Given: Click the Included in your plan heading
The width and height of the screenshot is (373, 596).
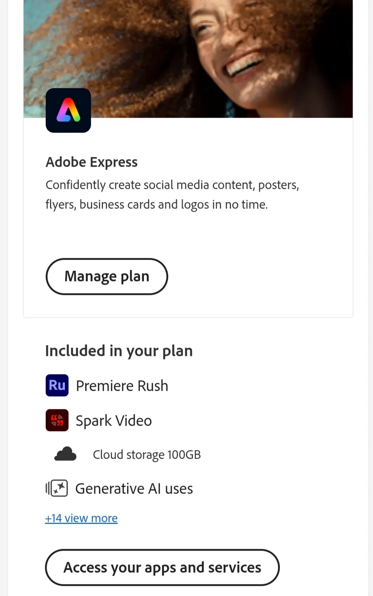Looking at the screenshot, I should click(119, 351).
